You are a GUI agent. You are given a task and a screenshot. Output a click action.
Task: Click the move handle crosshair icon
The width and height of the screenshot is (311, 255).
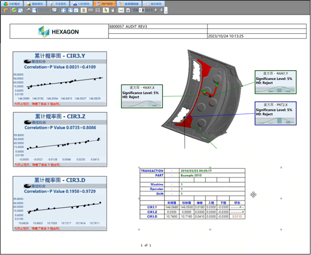(253, 194)
